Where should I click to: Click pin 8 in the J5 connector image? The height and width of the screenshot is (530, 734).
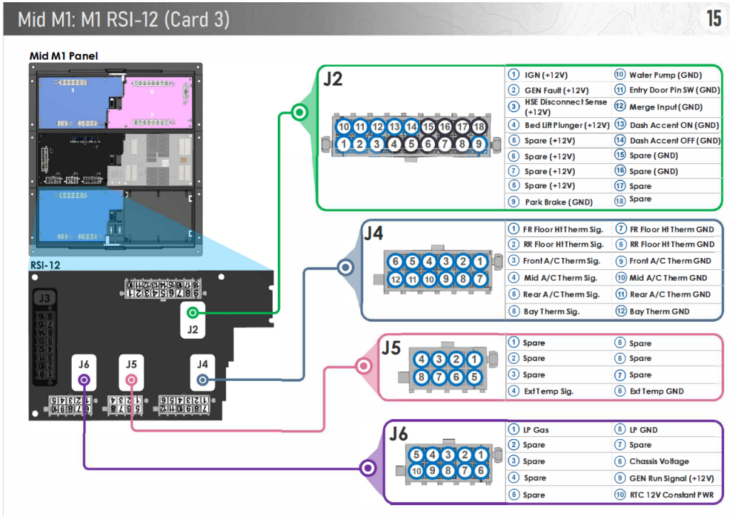click(x=421, y=377)
